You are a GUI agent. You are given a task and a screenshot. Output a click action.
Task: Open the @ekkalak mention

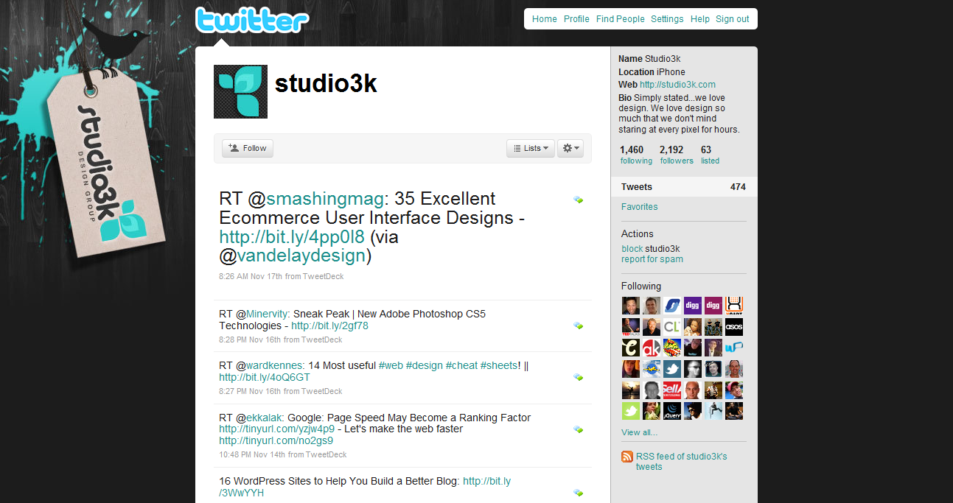(265, 418)
